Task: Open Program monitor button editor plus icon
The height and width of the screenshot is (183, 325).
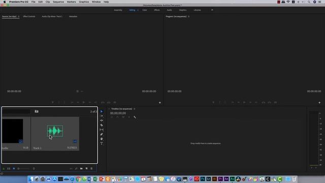Action: [319, 103]
